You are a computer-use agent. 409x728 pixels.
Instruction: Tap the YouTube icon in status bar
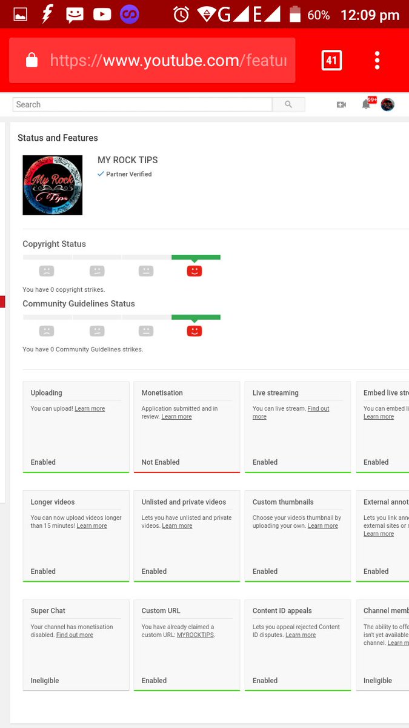102,14
